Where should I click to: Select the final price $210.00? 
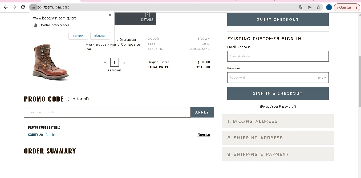pos(203,67)
